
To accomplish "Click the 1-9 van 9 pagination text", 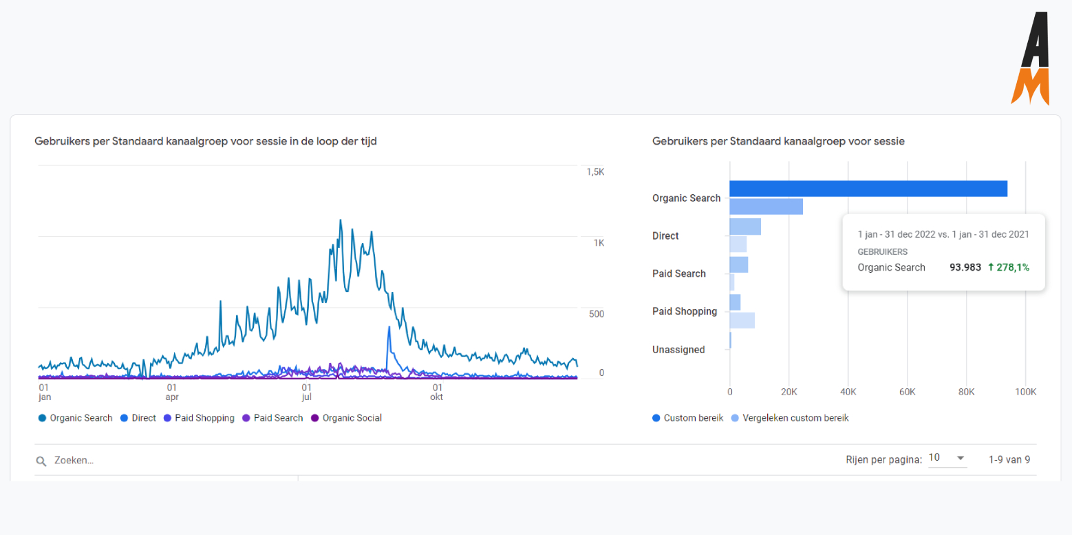I will 1009,459.
